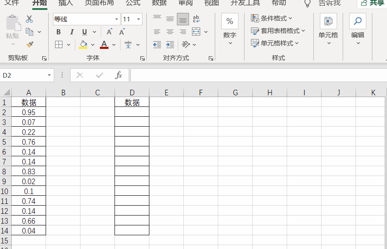The height and width of the screenshot is (249, 387).
Task: Increase font size with larger A
Action: coord(109,32)
